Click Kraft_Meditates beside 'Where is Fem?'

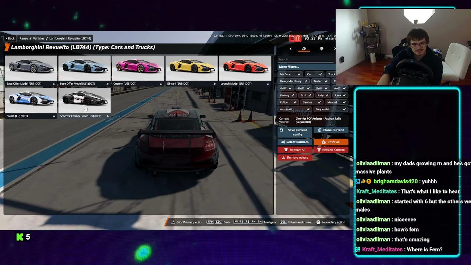(382, 250)
